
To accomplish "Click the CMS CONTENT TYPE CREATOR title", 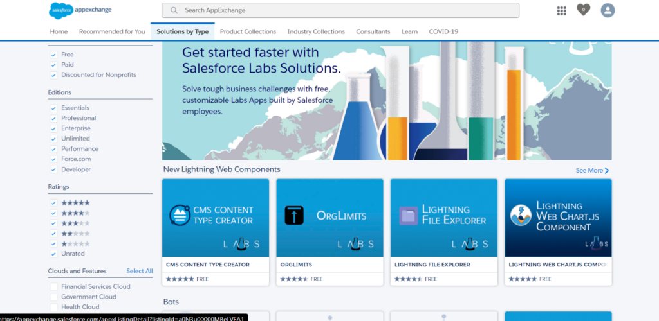I will (208, 265).
